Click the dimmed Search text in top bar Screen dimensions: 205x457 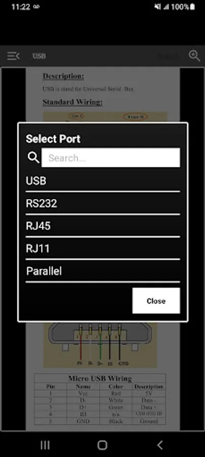(168, 56)
